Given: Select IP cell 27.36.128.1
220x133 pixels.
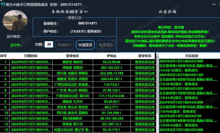Looking at the screenshot, I should 111,90.
